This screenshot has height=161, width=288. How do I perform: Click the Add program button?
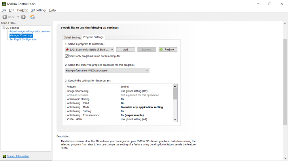click(126, 50)
